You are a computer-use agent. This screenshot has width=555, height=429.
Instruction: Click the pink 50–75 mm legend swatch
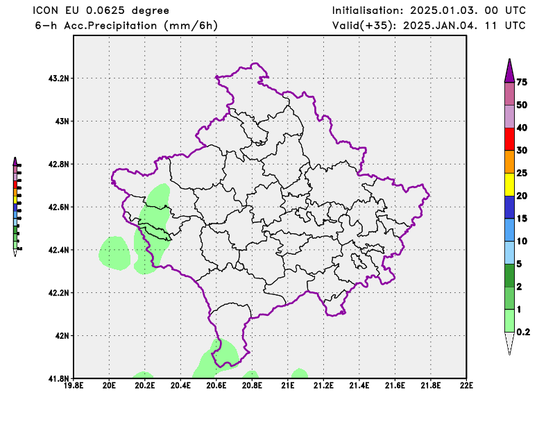(x=509, y=94)
